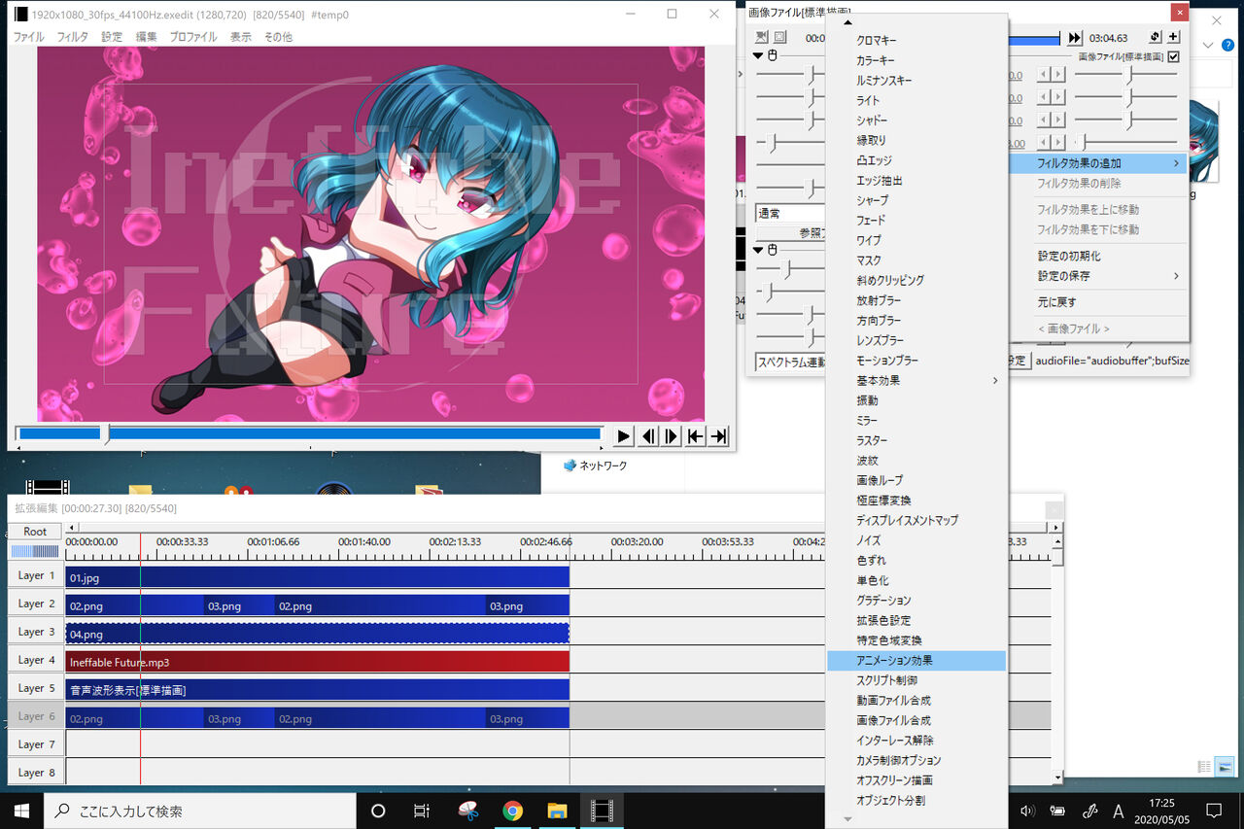Open the スペクトラム連動 dropdown
Image resolution: width=1244 pixels, height=829 pixels.
[791, 362]
